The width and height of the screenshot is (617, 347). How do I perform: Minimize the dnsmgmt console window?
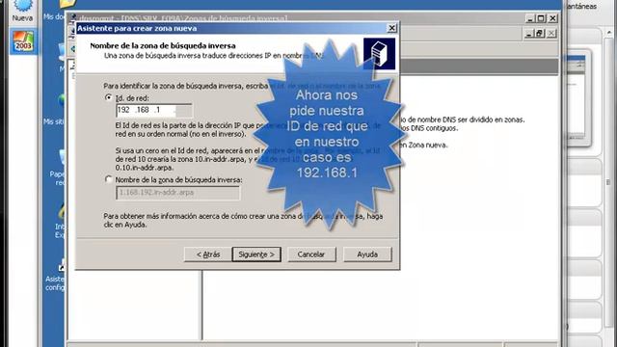click(x=530, y=18)
